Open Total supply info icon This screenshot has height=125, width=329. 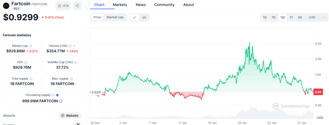(x=31, y=79)
